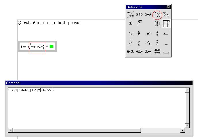
Task: Click Comandi horizontal scrollbar right arrow
Action: 182,130
